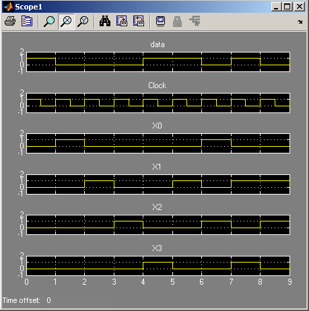Viewport: 309px width, 311px height.
Task: Save current axes settings icon
Action: coord(122,22)
